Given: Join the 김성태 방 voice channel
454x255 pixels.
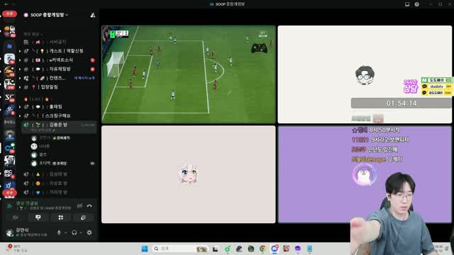Looking at the screenshot, I should tap(59, 174).
